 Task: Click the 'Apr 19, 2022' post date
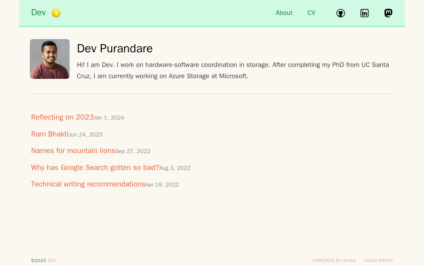click(x=162, y=185)
